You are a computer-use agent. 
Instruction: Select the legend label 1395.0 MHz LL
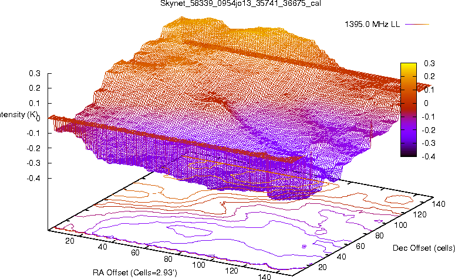(372, 25)
